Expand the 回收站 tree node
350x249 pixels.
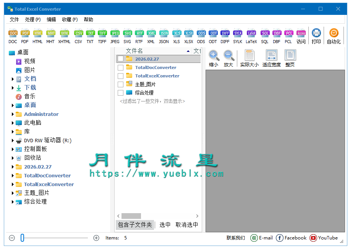tap(13, 158)
